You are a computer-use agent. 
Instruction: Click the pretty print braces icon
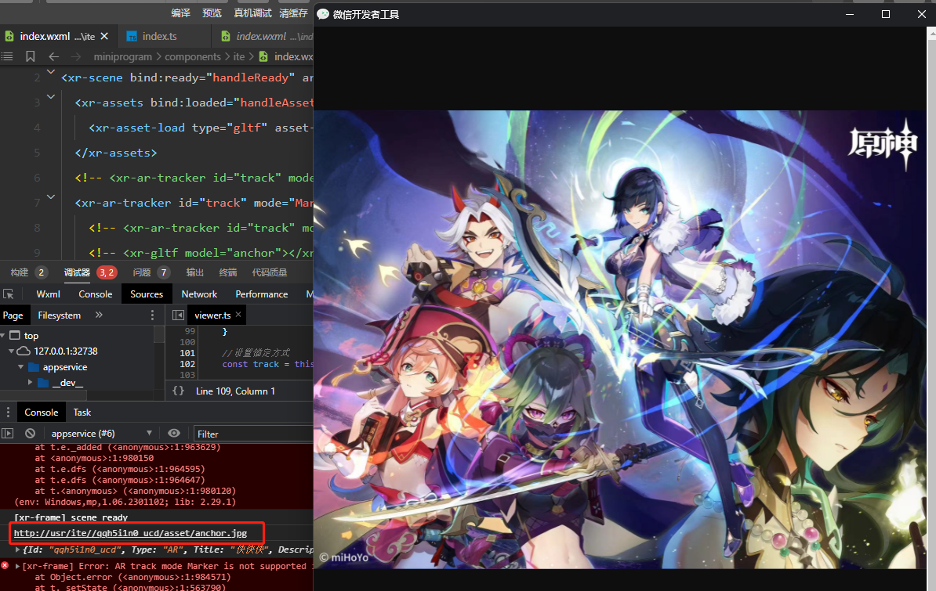click(178, 391)
